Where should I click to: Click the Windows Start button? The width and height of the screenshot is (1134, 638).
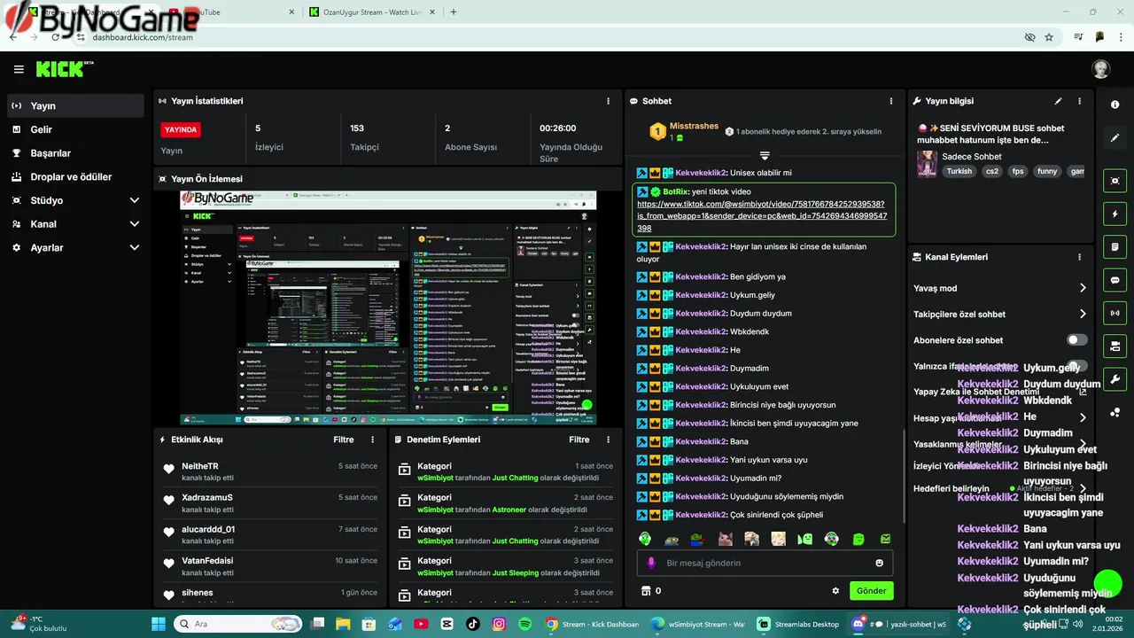159,624
